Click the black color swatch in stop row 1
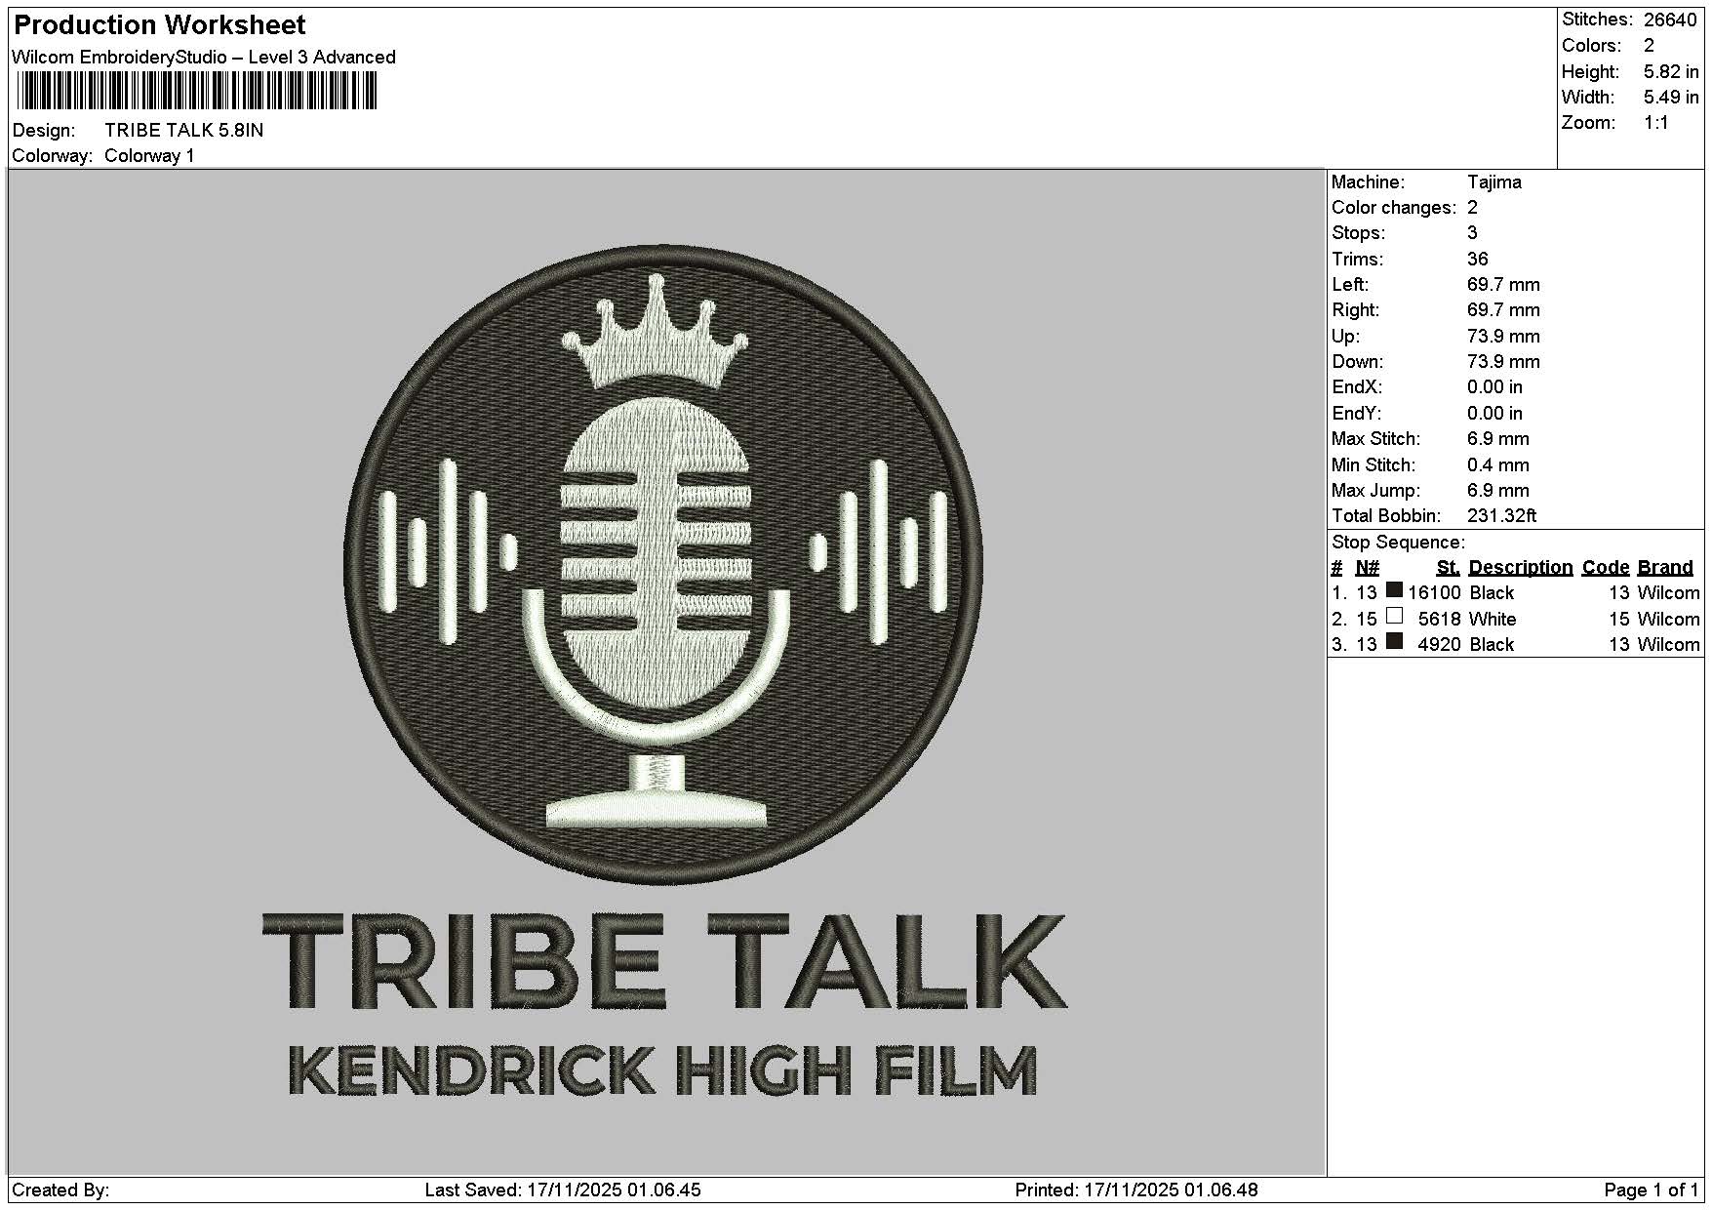1712x1210 pixels. click(1394, 590)
